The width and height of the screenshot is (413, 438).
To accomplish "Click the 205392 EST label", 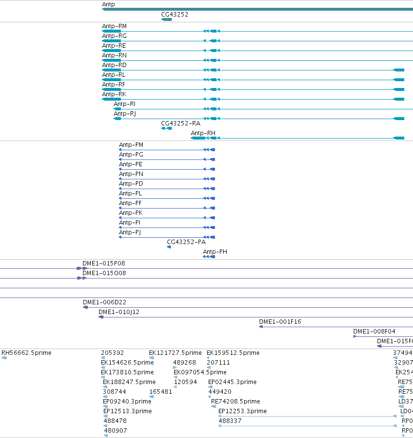I will (113, 353).
